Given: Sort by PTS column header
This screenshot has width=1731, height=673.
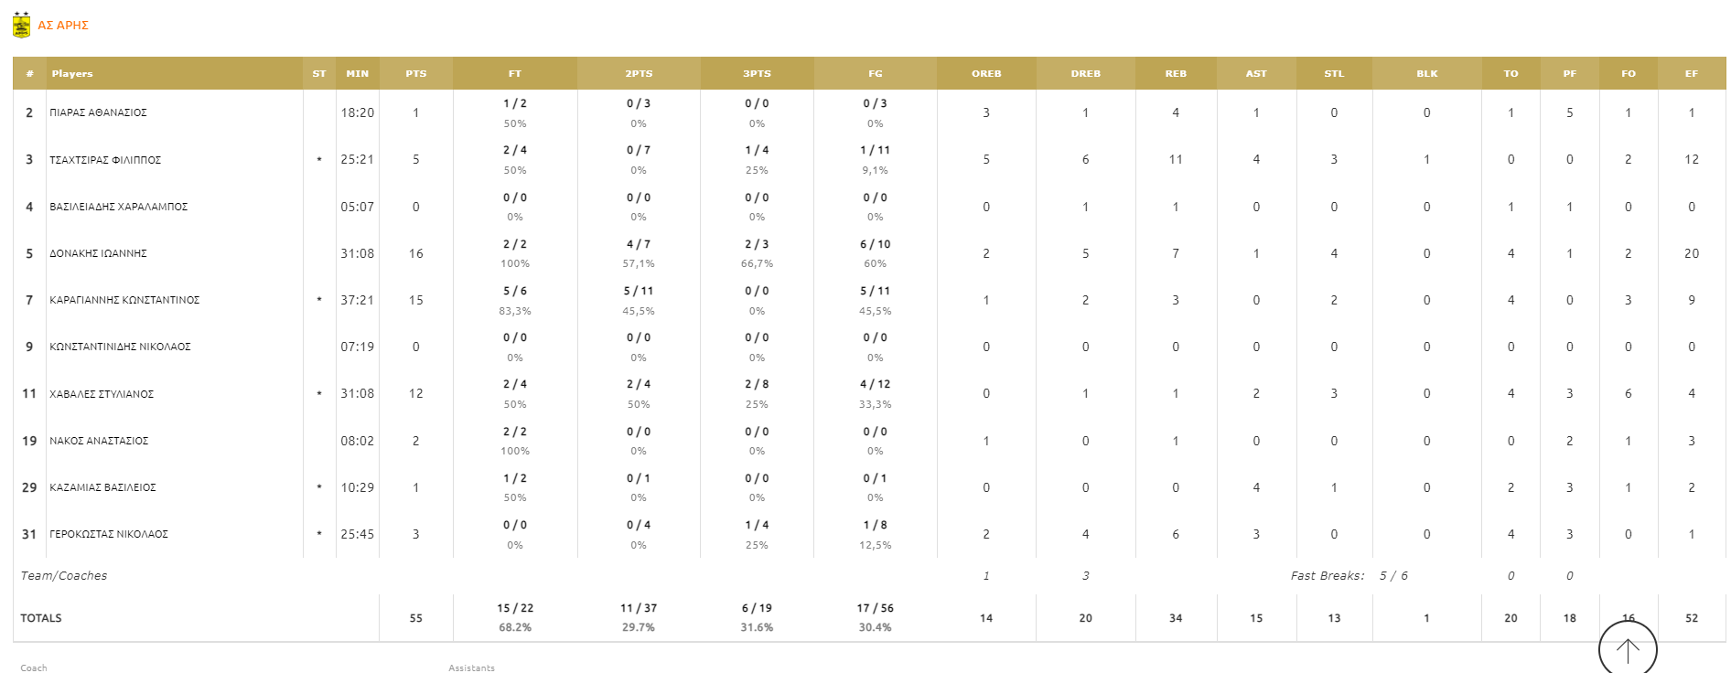Looking at the screenshot, I should tap(415, 74).
